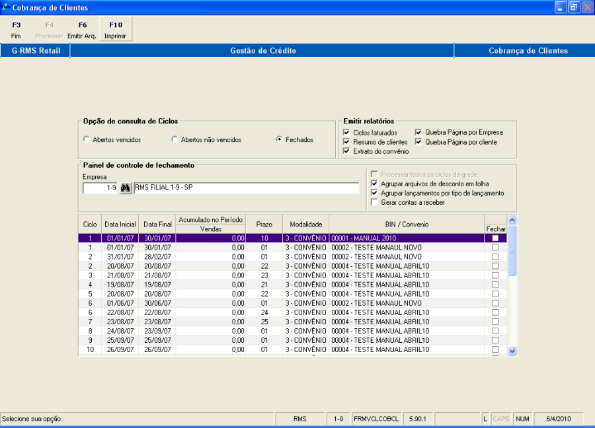Screen dimensions: 595x428
Task: Click the F6 Emitir Arq. toolbar button
Action: click(x=82, y=30)
